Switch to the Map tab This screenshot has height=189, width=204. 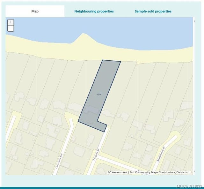point(35,11)
